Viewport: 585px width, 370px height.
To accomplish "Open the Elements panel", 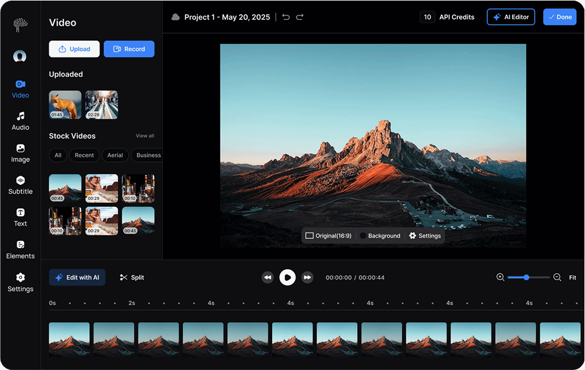I will (x=20, y=249).
